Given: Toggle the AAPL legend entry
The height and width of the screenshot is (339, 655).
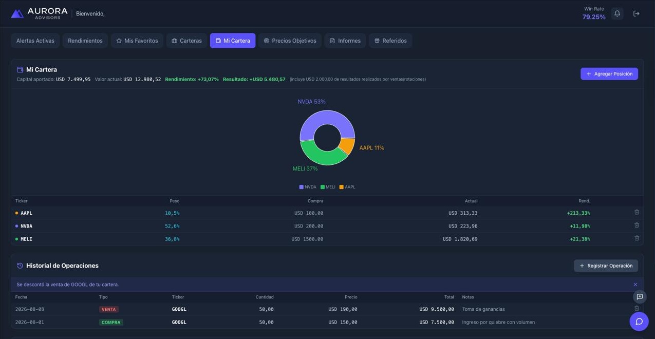Looking at the screenshot, I should point(347,187).
